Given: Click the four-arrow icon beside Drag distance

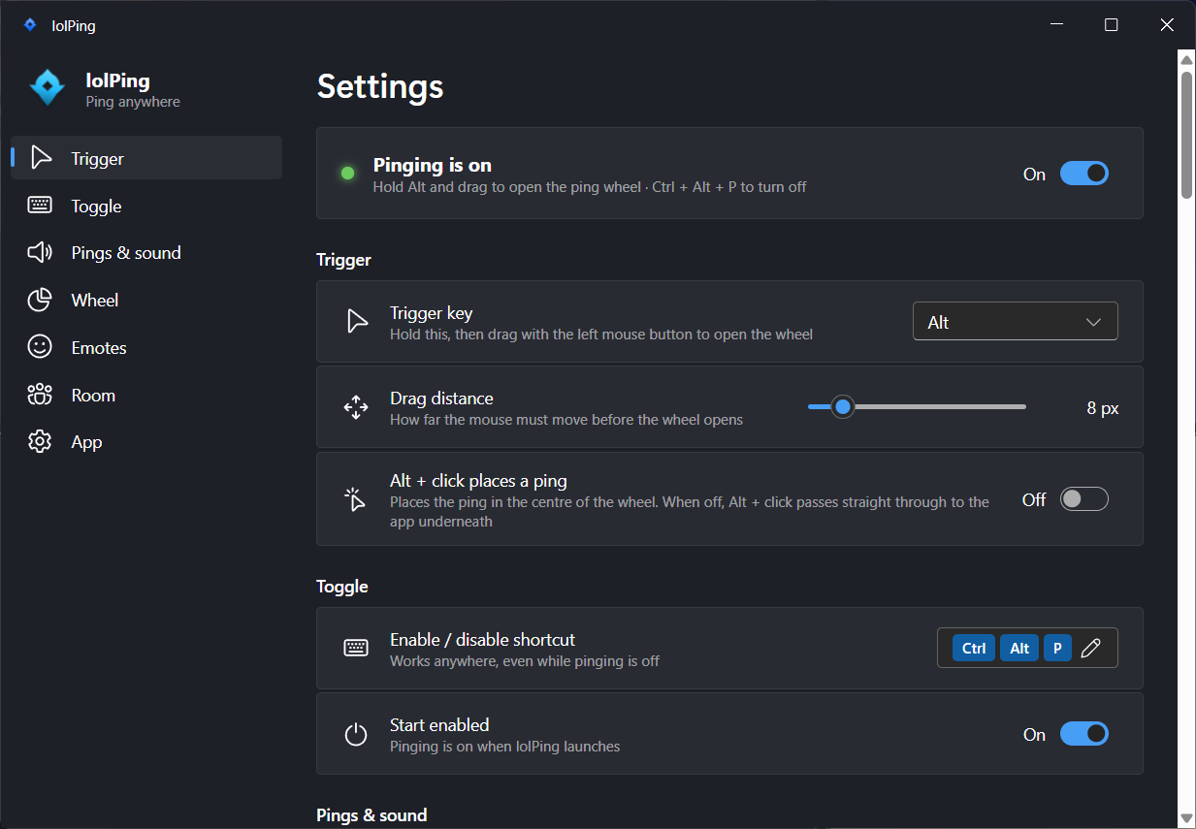Looking at the screenshot, I should click(356, 407).
